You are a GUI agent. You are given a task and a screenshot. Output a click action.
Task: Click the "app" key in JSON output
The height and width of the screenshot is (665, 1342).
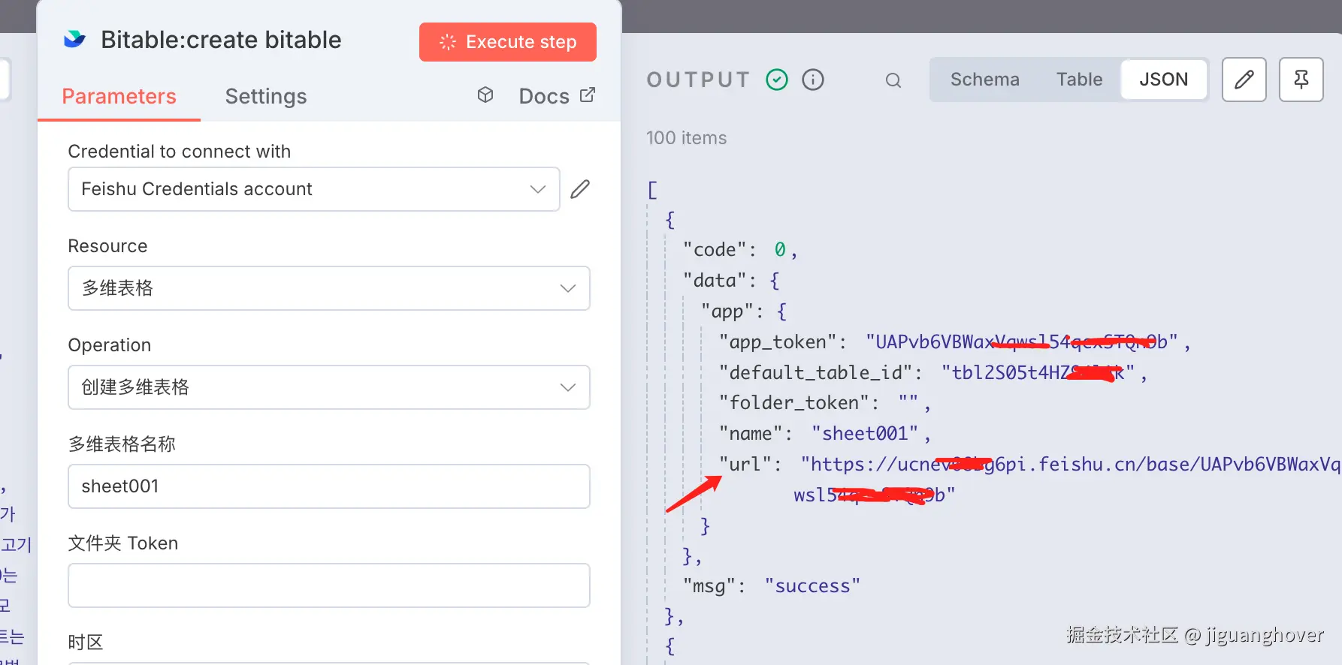[x=727, y=311]
